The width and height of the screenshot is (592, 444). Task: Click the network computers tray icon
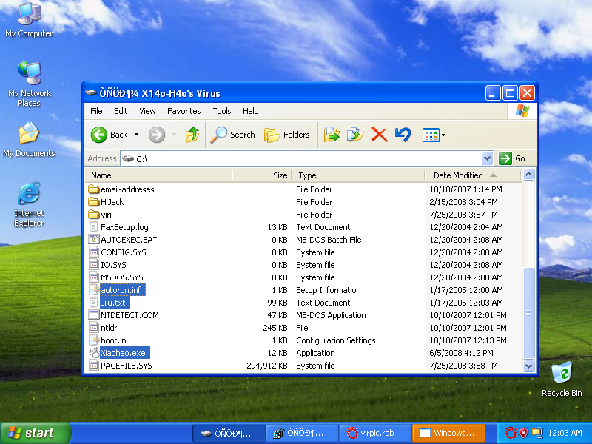tap(537, 433)
